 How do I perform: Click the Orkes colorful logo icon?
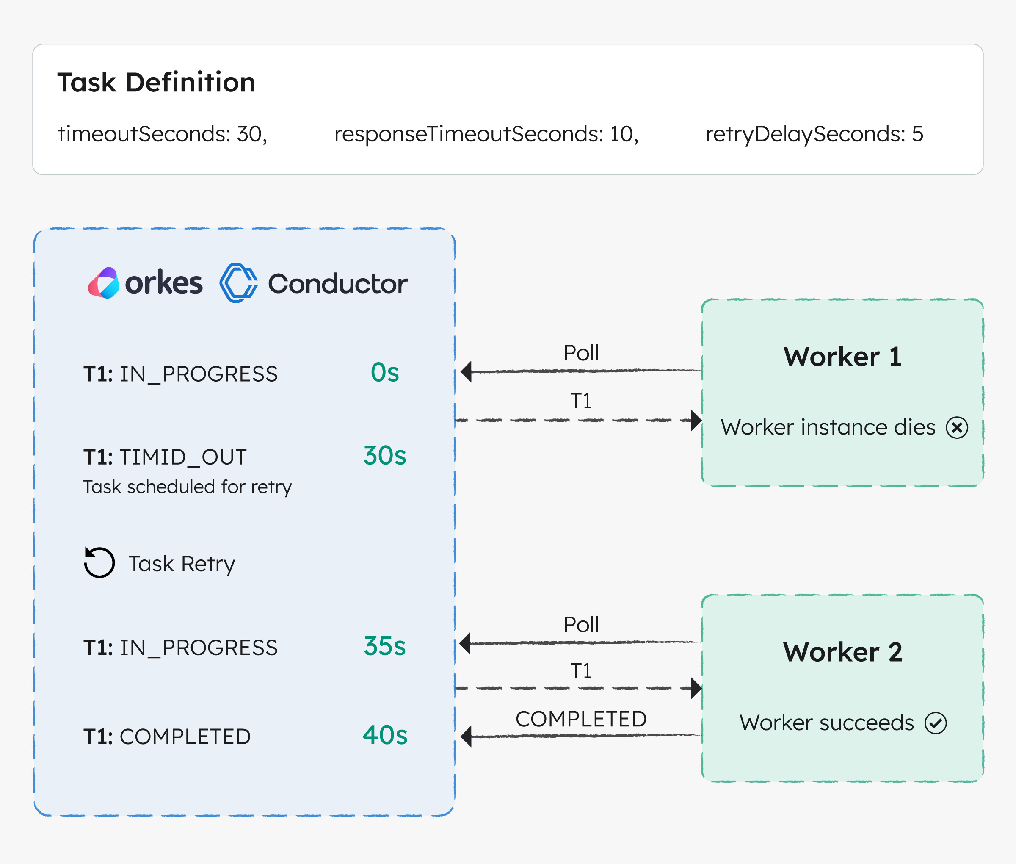(103, 283)
